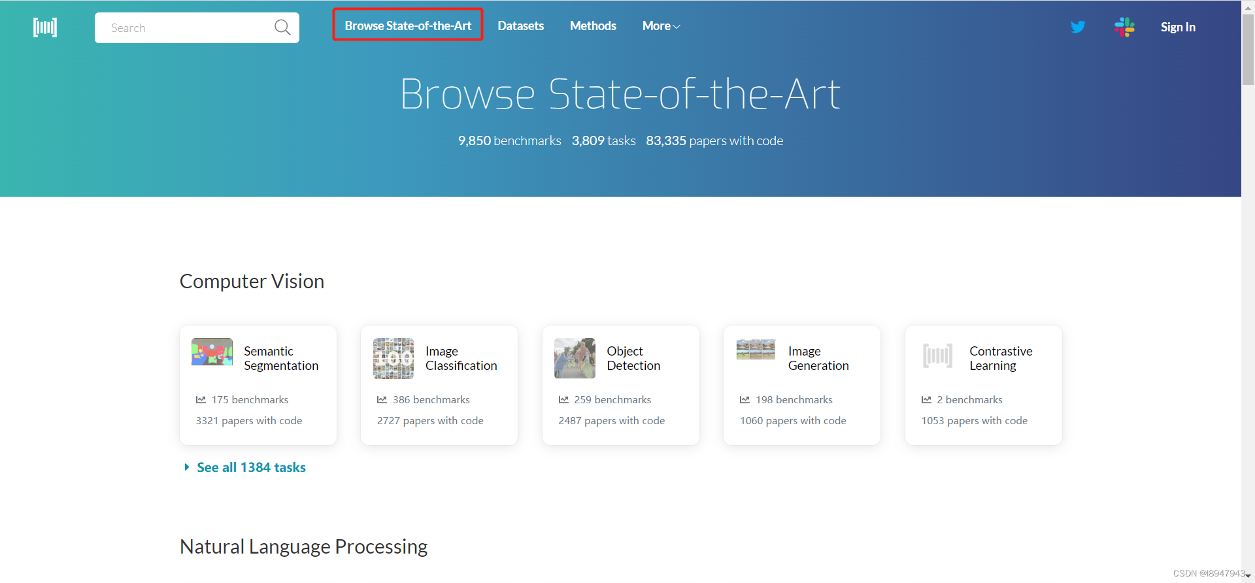Click the 2487 papers with code text

[x=612, y=420]
